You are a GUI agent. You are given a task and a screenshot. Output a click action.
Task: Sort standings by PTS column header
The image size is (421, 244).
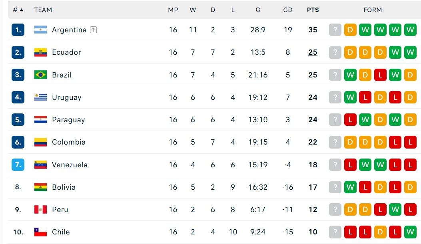click(313, 10)
